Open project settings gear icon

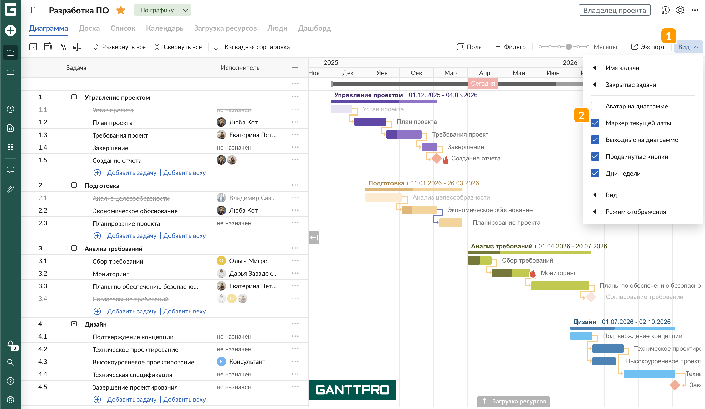[680, 10]
